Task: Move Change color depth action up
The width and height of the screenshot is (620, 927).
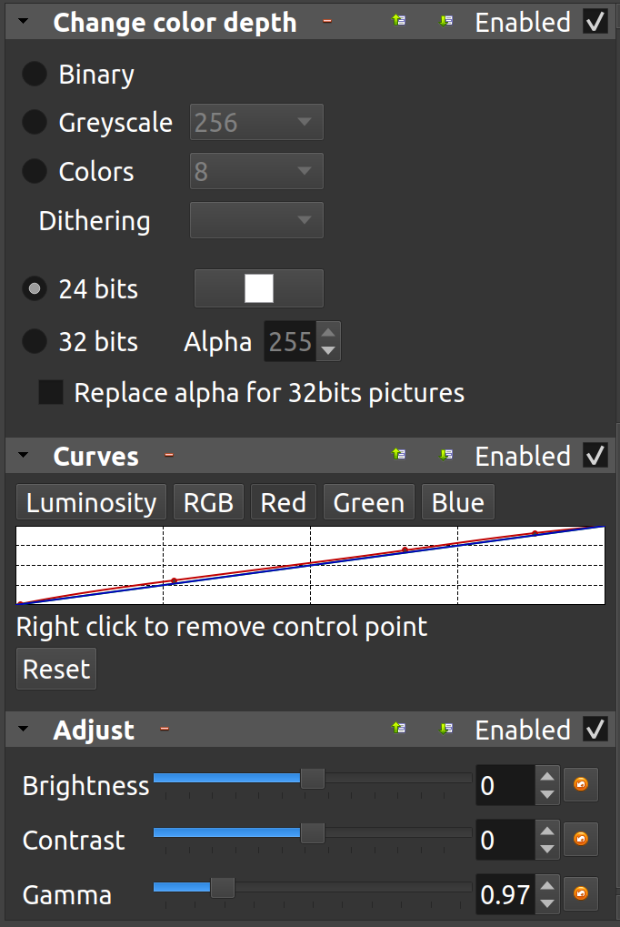Action: [x=398, y=21]
